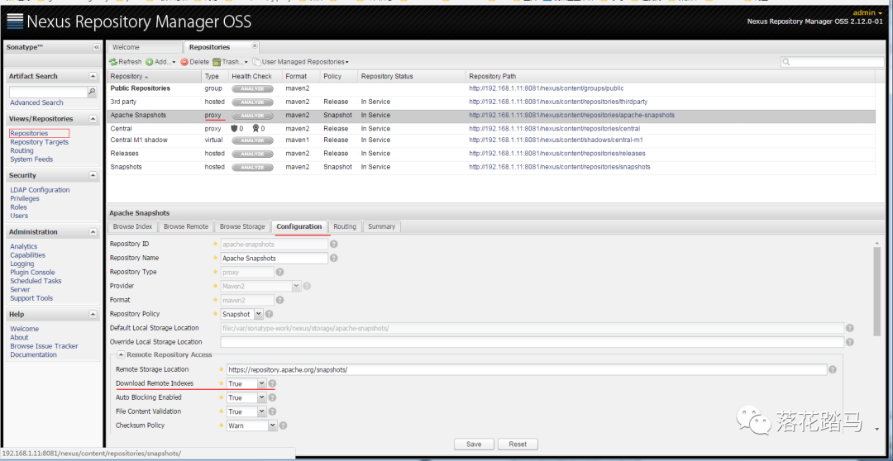893x461 pixels.
Task: Click help icon beside Download Remote Indexes
Action: (x=272, y=383)
